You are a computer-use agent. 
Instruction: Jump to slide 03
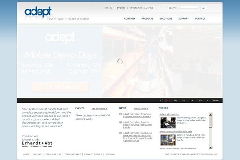point(184,100)
